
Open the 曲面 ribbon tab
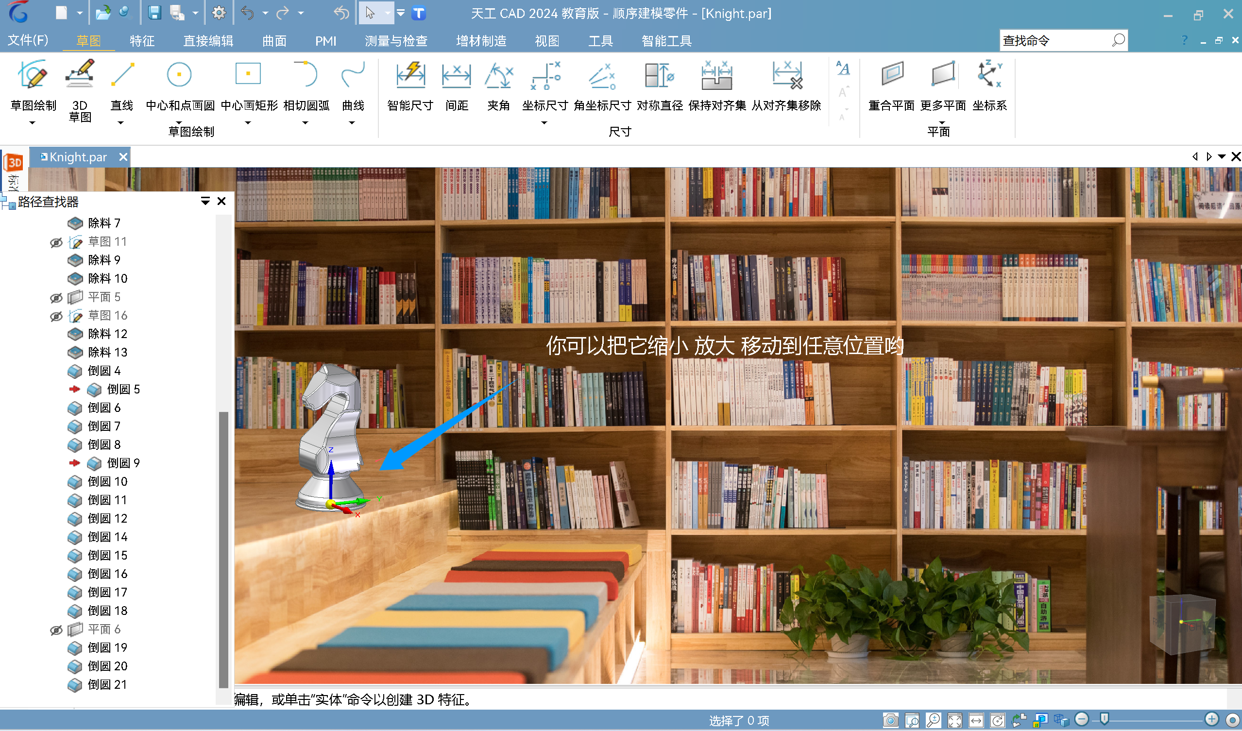[x=274, y=40]
